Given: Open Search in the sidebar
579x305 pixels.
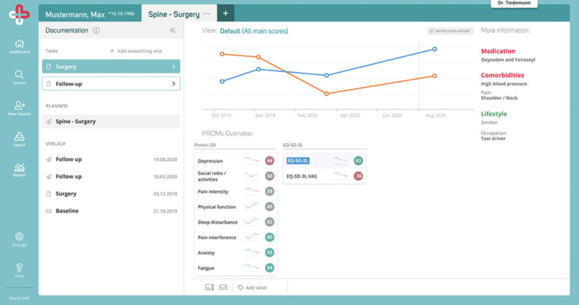Looking at the screenshot, I should 19,74.
